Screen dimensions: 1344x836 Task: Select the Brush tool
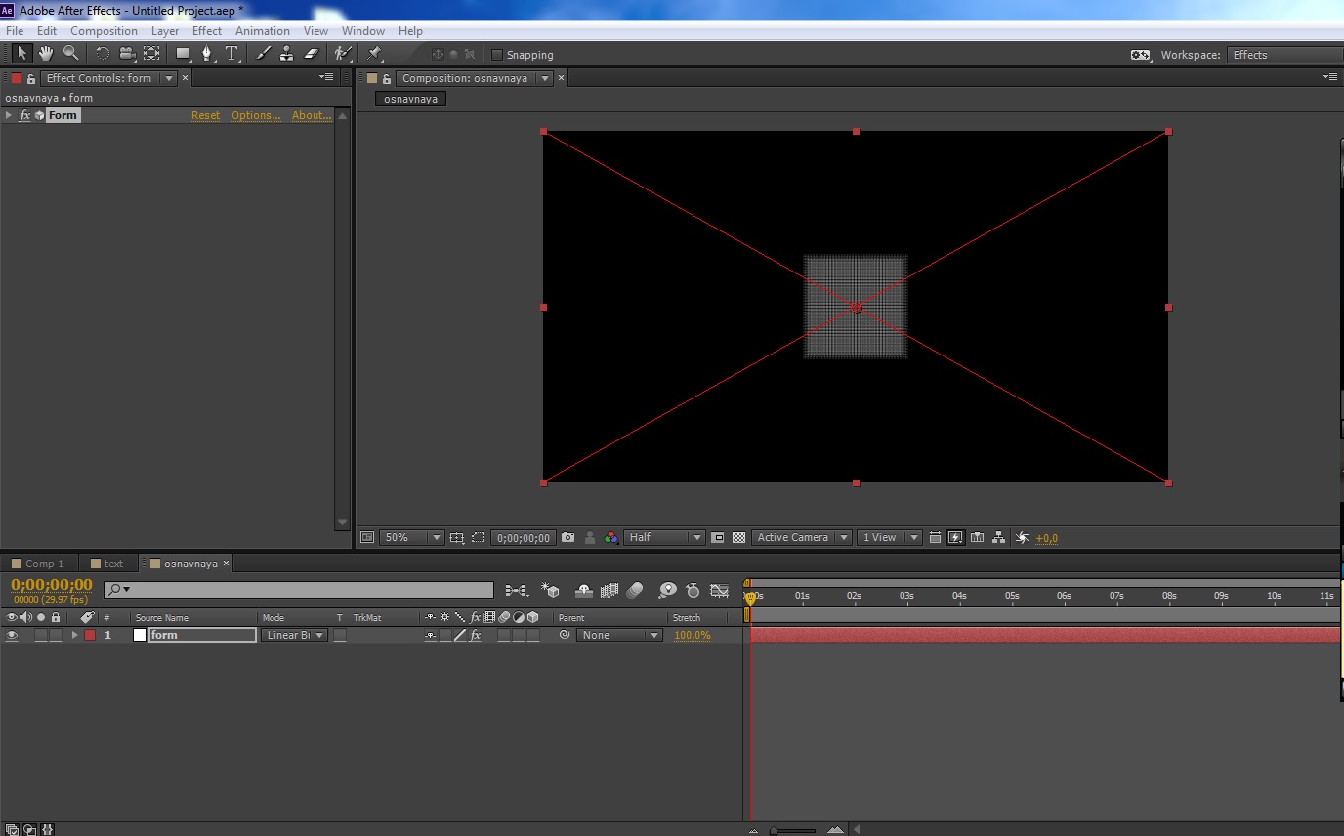(264, 54)
